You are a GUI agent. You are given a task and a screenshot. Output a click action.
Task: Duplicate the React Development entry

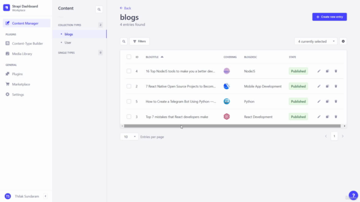327,117
